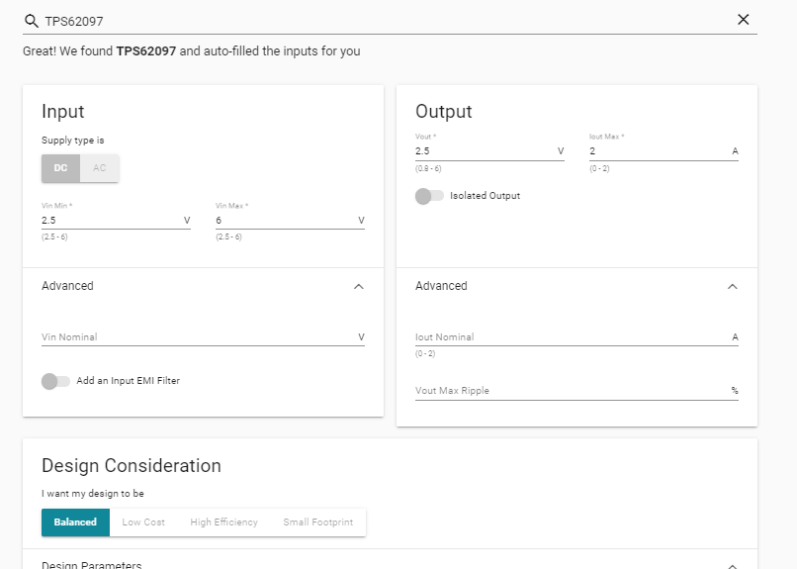797x569 pixels.
Task: Focus the Iout Nominal field
Action: 570,337
